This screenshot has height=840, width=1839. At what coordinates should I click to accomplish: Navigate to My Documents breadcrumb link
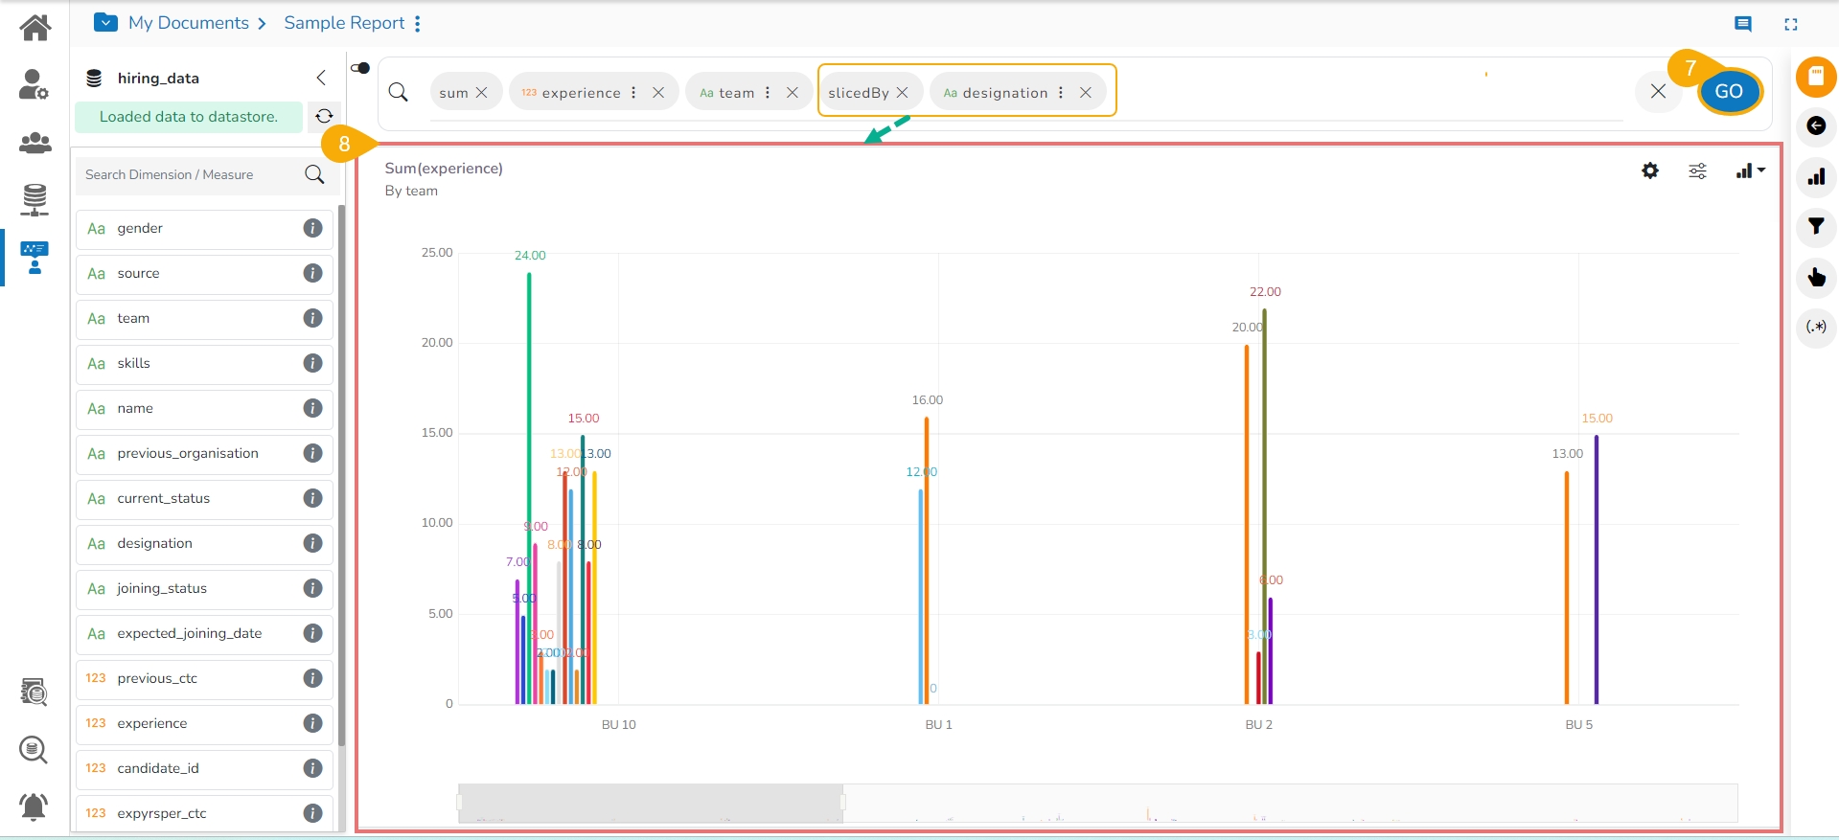click(x=189, y=23)
